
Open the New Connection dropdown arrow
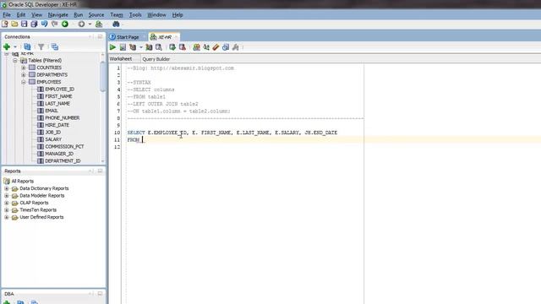pyautogui.click(x=15, y=47)
